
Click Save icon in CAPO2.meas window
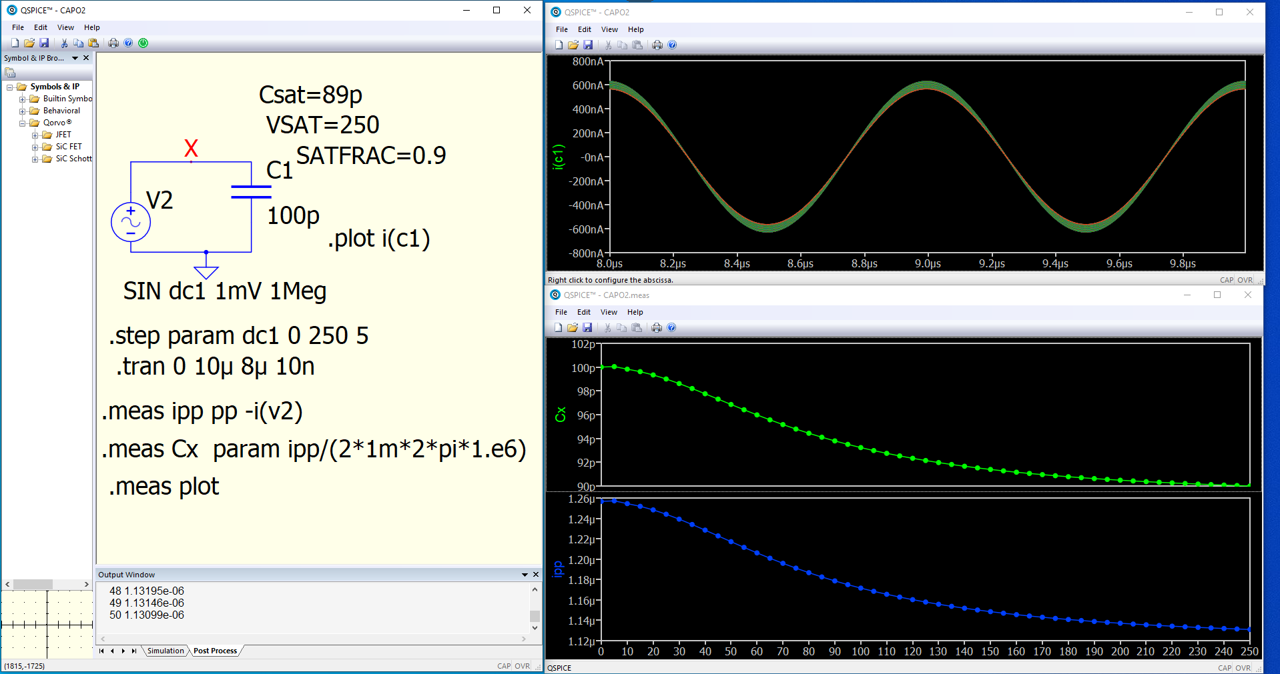pyautogui.click(x=587, y=327)
